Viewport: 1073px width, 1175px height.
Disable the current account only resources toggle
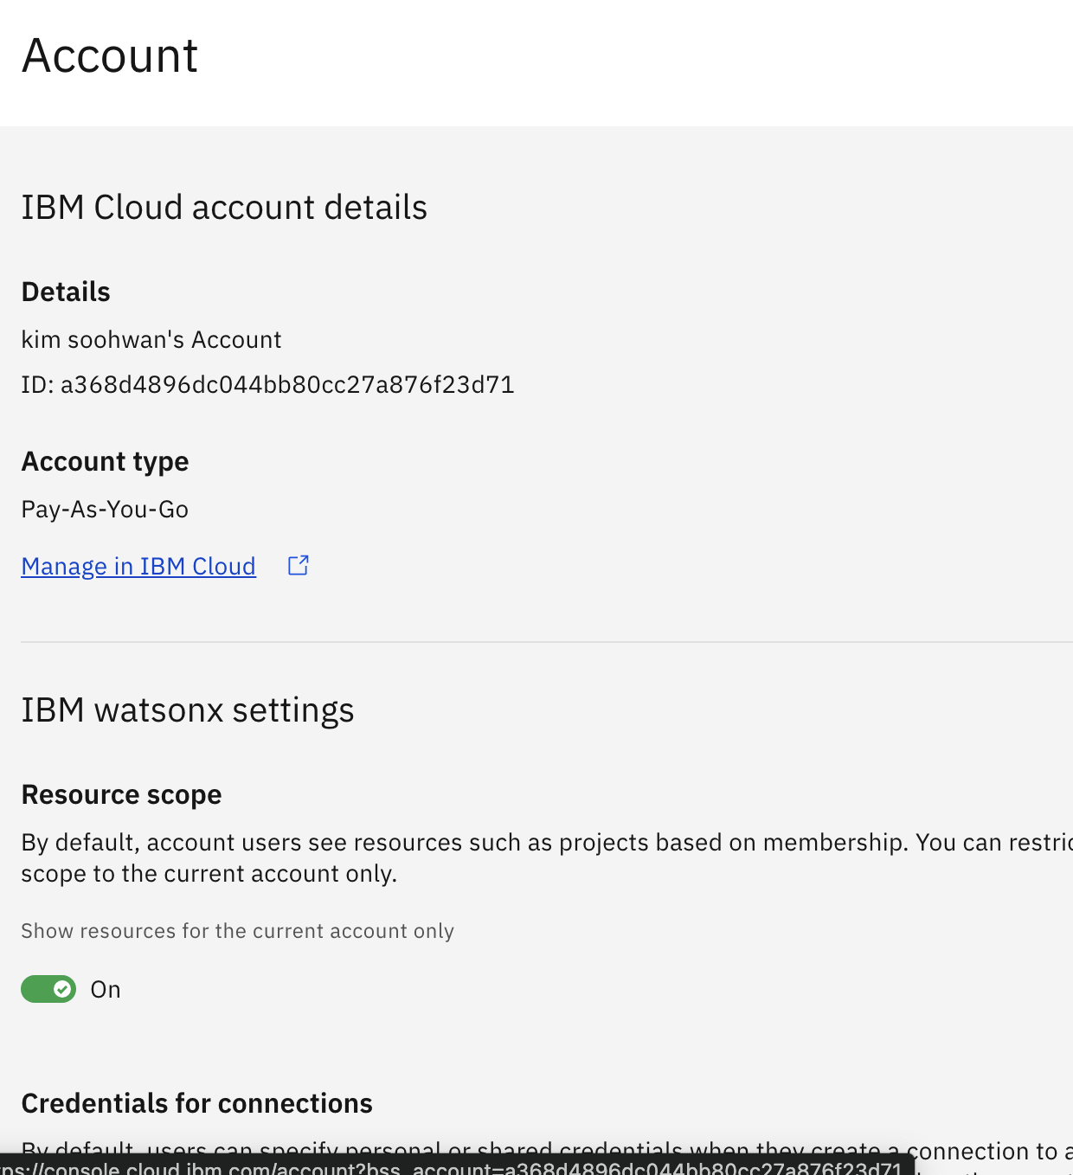click(x=48, y=989)
